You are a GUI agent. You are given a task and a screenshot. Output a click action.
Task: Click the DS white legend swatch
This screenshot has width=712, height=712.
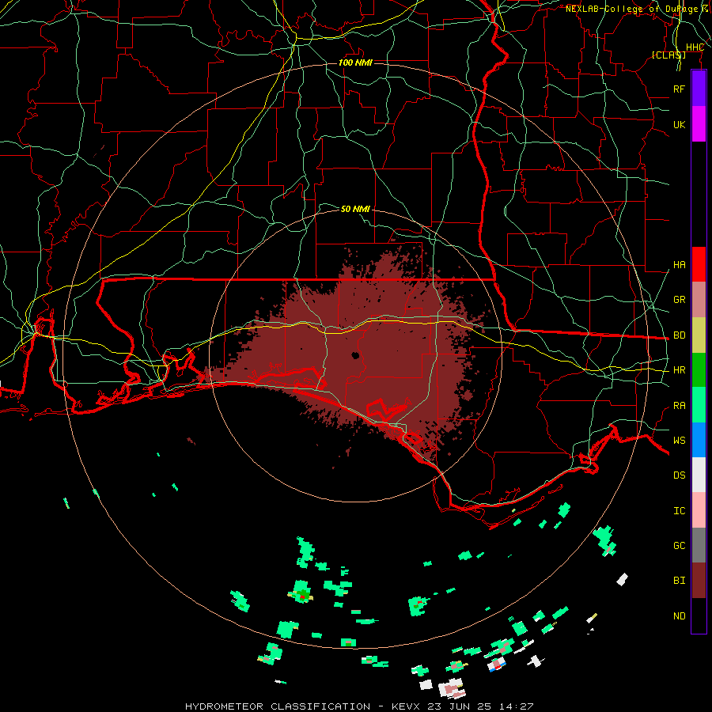tap(699, 475)
